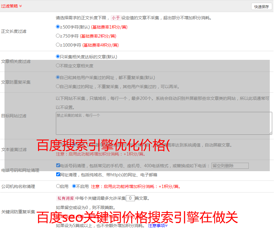The width and height of the screenshot is (274, 231).
Task: Click the 正文长度过滤 row label
Action: [14, 32]
